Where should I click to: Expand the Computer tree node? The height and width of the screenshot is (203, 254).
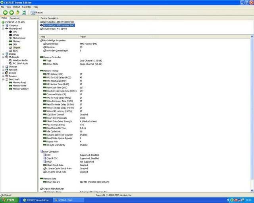[x=3, y=25]
